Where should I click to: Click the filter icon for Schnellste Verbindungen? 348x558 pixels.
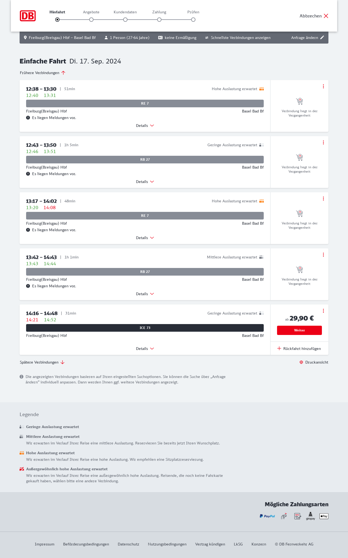[207, 38]
